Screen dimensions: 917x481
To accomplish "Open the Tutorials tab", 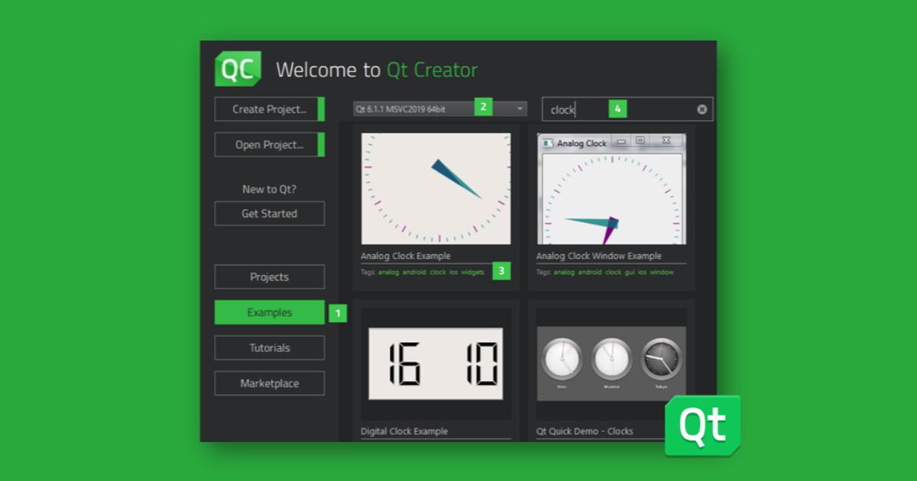I will [x=270, y=347].
